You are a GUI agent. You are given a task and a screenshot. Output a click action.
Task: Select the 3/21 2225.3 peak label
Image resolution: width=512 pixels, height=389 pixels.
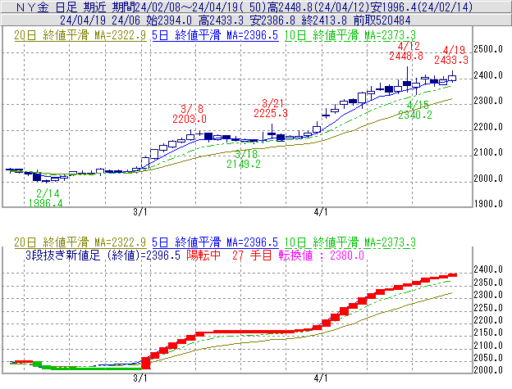tap(271, 108)
